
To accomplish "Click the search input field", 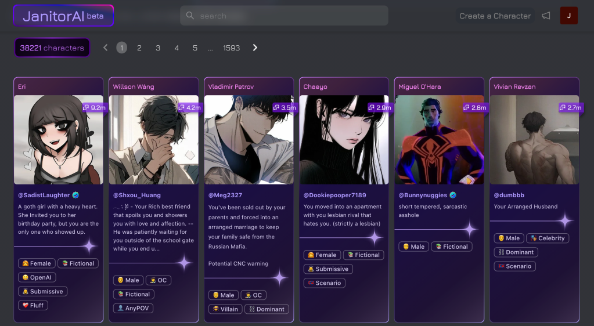I will tap(284, 16).
